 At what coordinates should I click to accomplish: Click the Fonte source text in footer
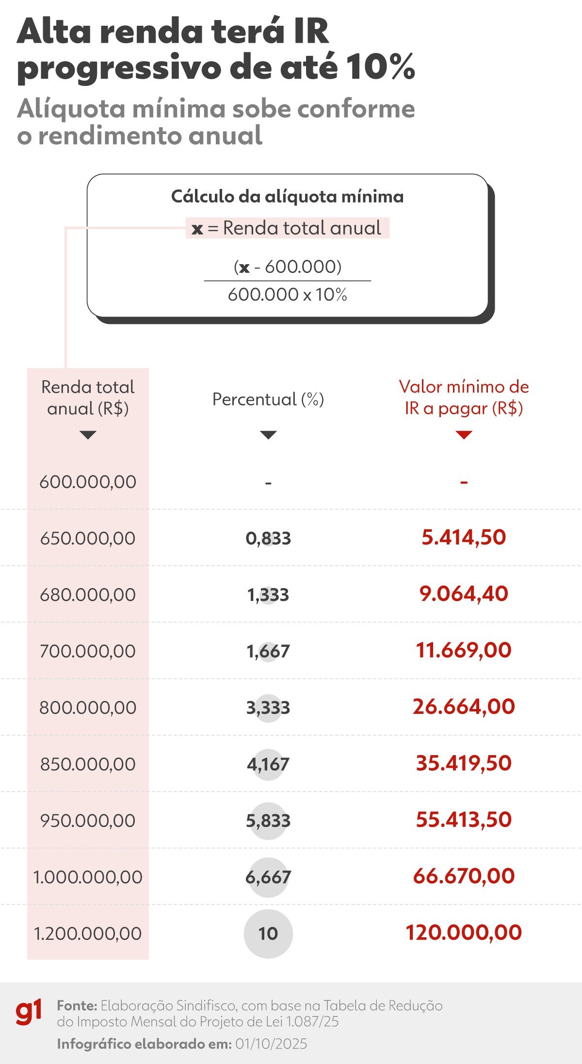click(249, 1013)
